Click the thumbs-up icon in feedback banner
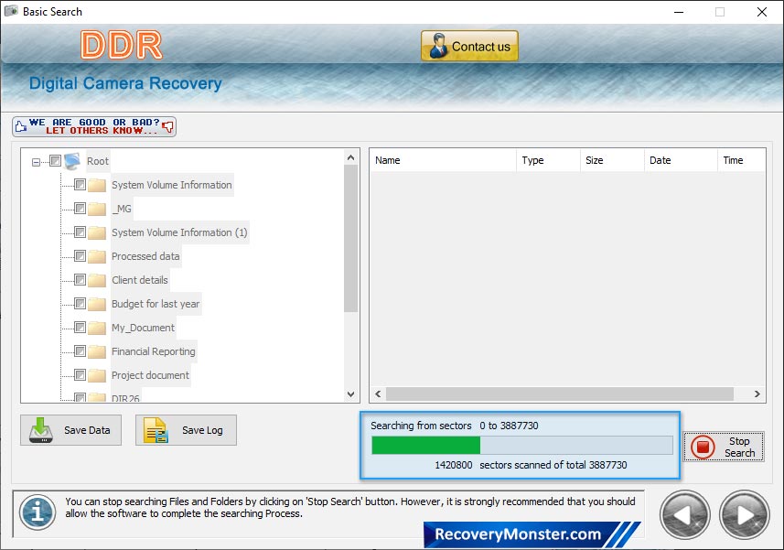 [x=21, y=126]
